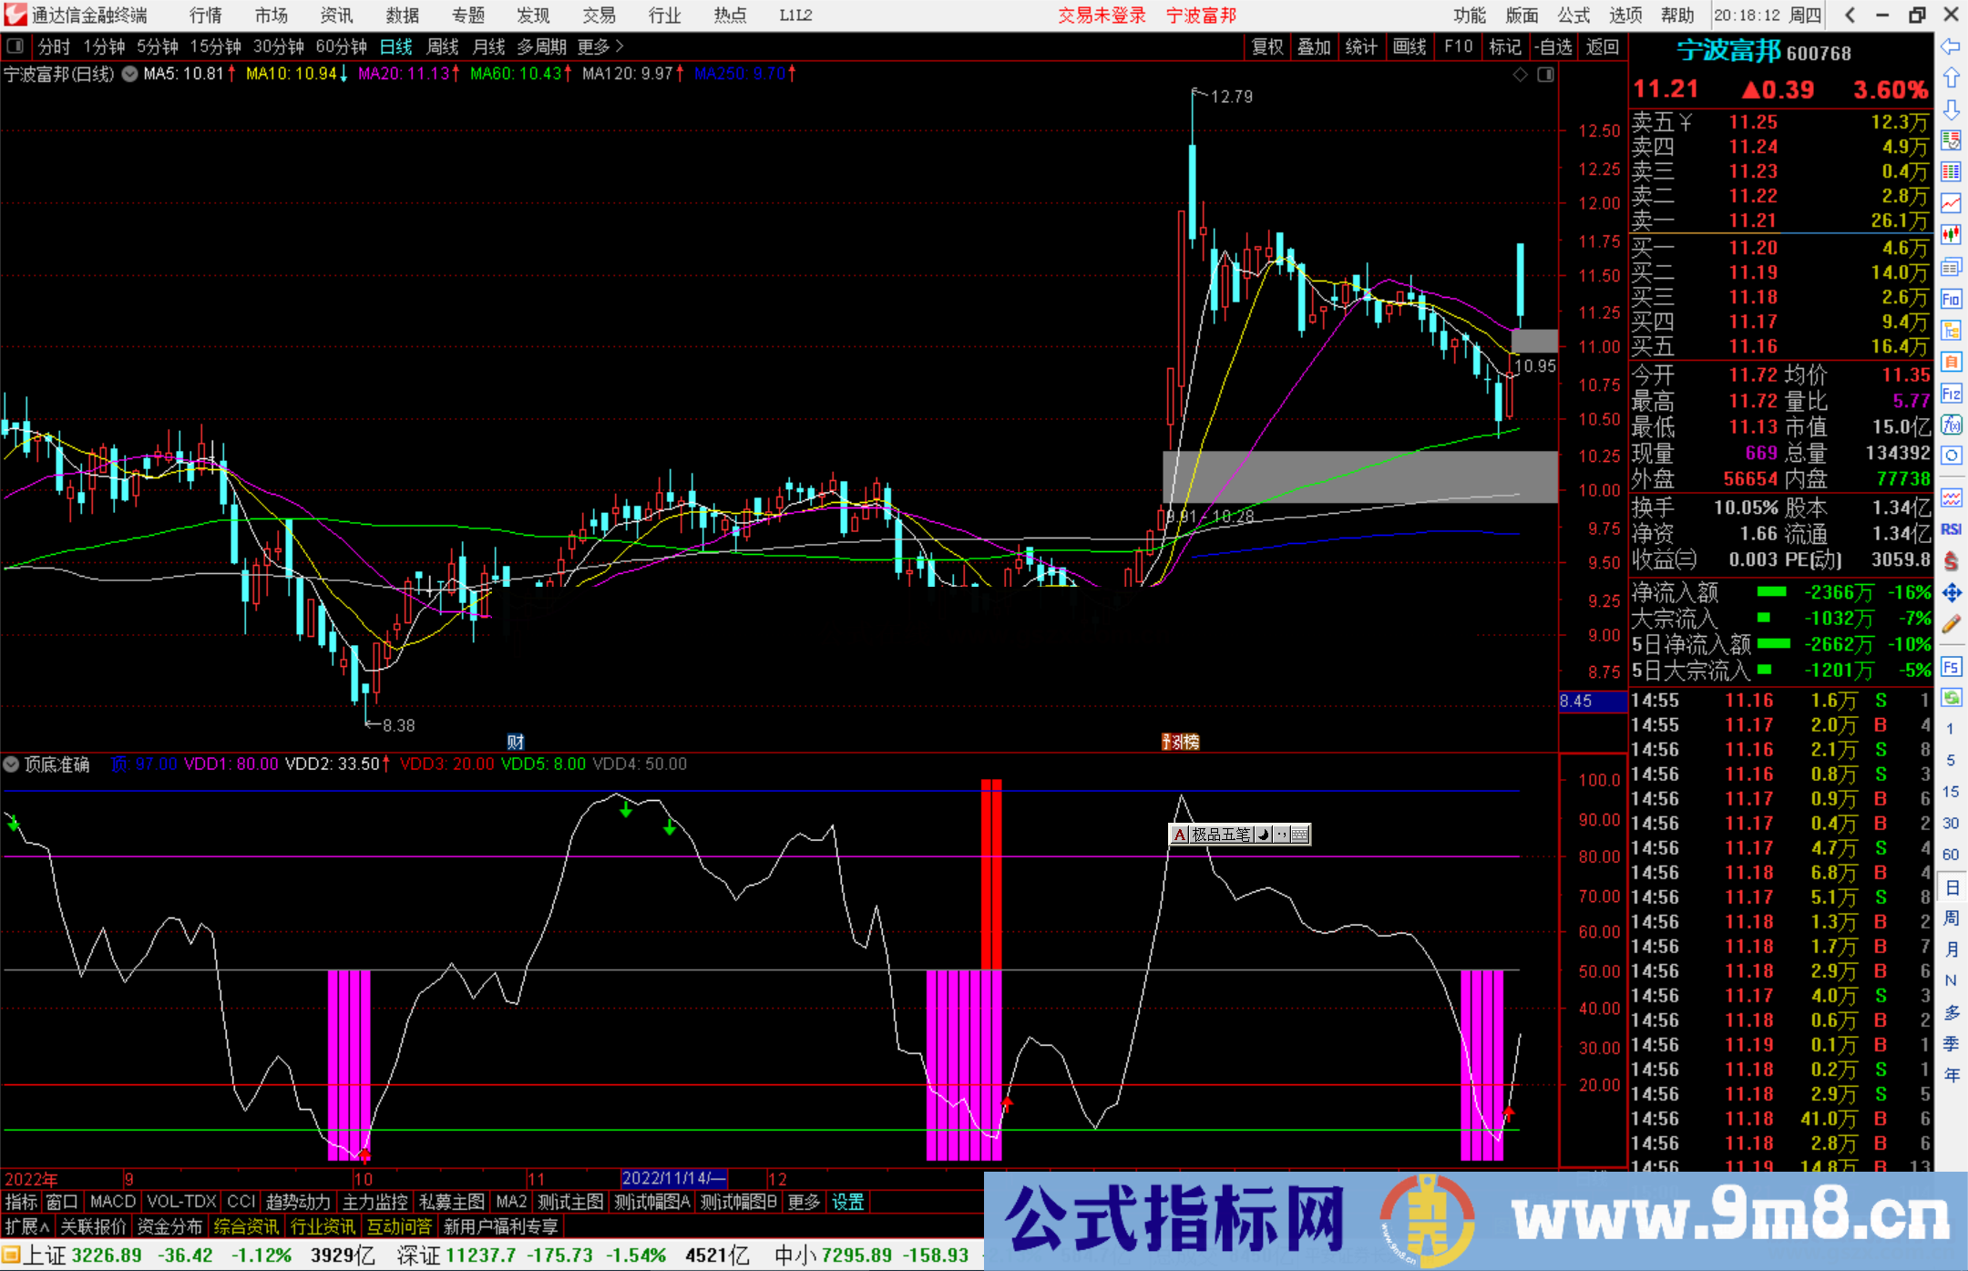
Task: Click the 复权 adjustment button
Action: pos(1267,46)
